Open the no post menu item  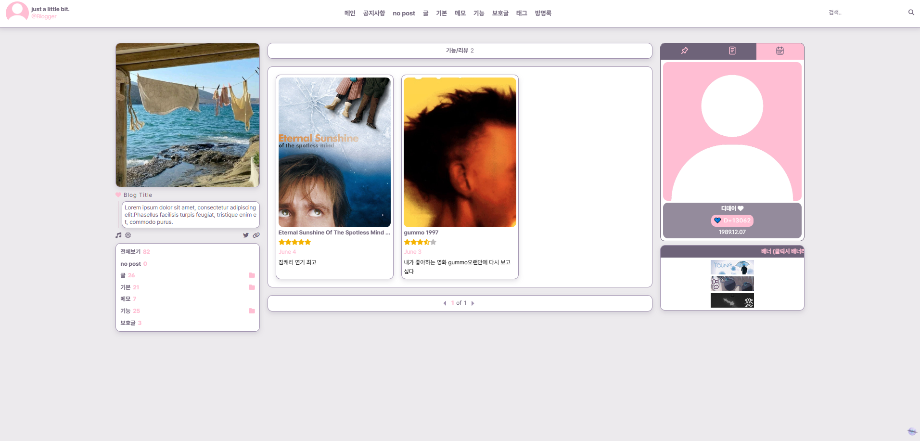pyautogui.click(x=404, y=13)
